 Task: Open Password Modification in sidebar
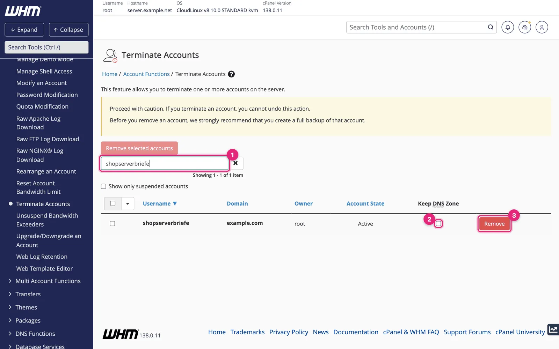coord(47,95)
